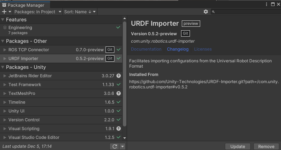The image size is (281, 150).
Task: Select the Visual Scripting package
Action: click(x=61, y=129)
